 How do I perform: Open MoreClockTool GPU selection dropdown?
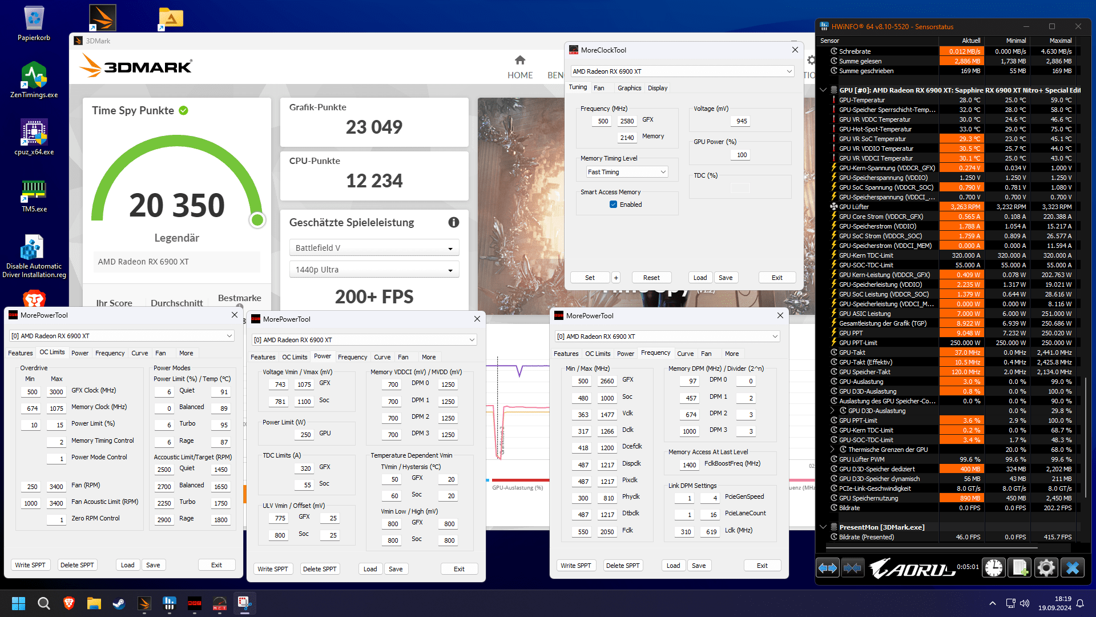(x=683, y=71)
